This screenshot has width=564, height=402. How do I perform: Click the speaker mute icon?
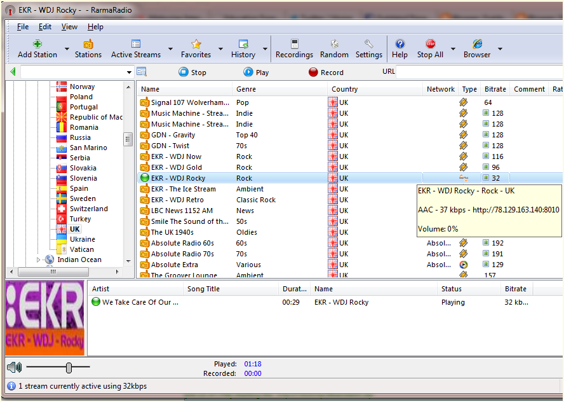15,368
